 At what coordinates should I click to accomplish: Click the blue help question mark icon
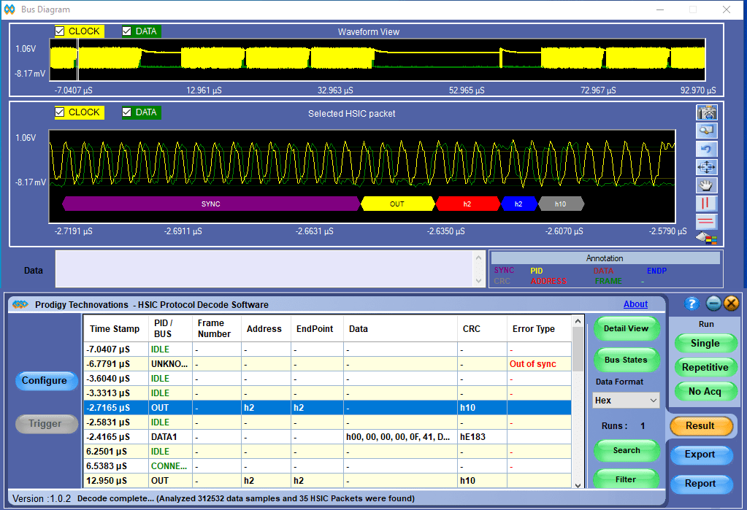(x=692, y=304)
